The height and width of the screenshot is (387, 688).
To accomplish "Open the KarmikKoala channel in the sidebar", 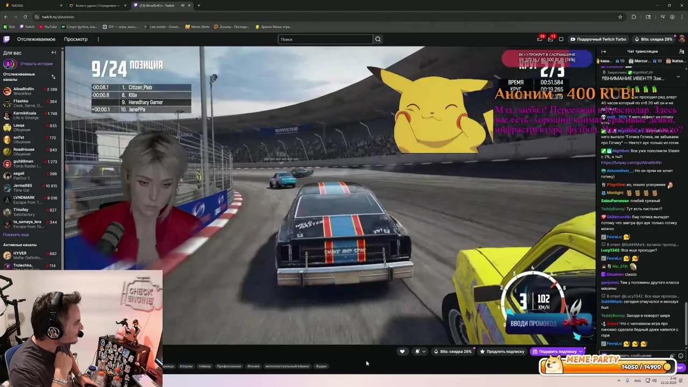I will pos(31,115).
